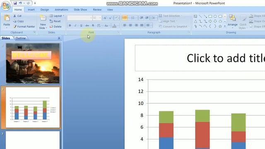Select the Right Arrow shape
Image resolution: width=265 pixels, height=149 pixels.
coord(210,22)
